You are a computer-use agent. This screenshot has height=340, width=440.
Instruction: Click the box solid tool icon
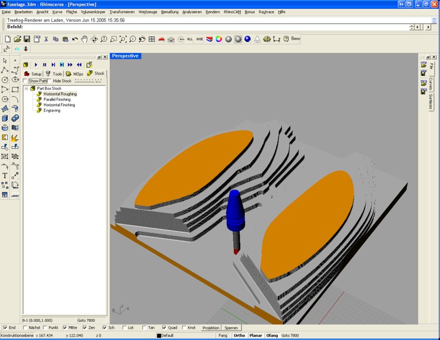5,118
